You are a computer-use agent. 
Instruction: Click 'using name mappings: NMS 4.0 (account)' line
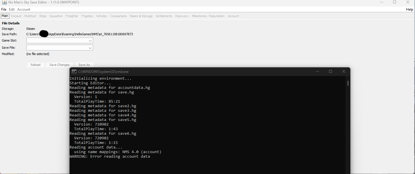[118, 152]
